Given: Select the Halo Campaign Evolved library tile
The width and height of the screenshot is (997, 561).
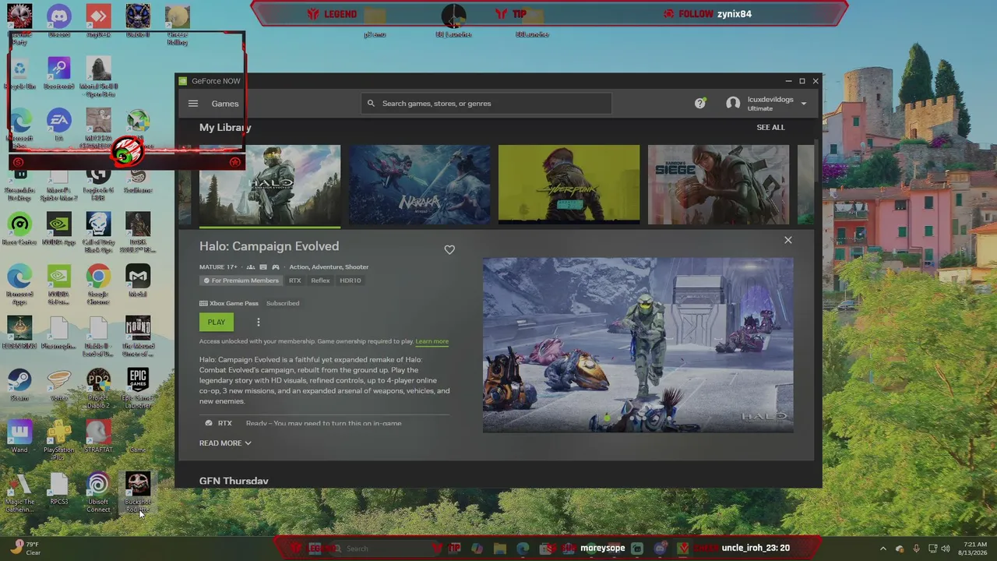Looking at the screenshot, I should click(x=270, y=185).
